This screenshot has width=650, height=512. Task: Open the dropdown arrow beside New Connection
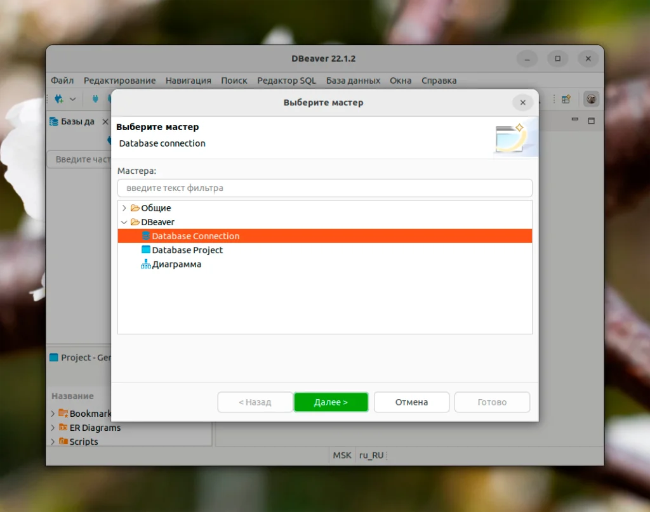point(72,99)
